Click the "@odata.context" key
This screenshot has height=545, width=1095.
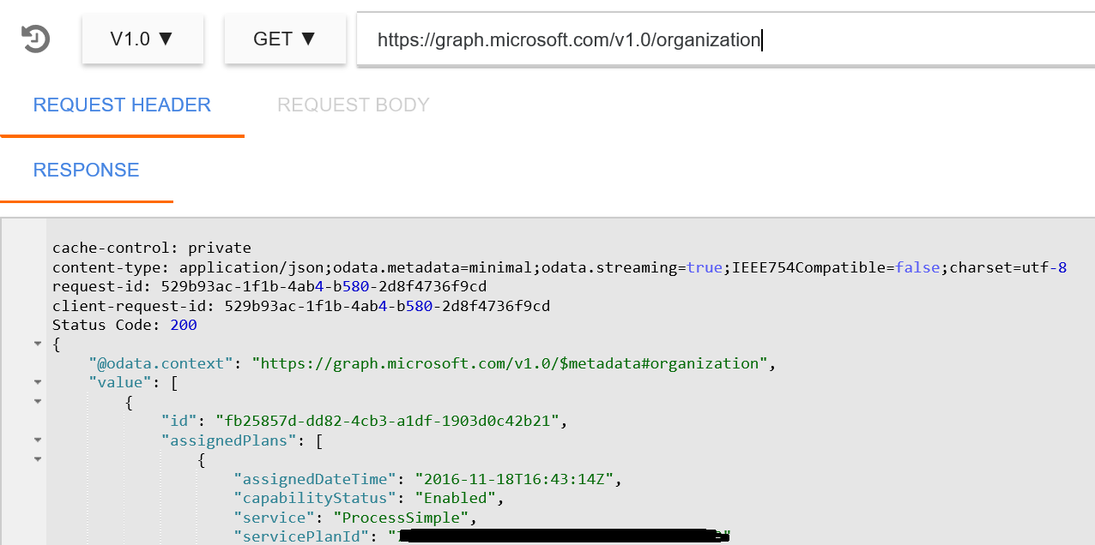tap(161, 363)
